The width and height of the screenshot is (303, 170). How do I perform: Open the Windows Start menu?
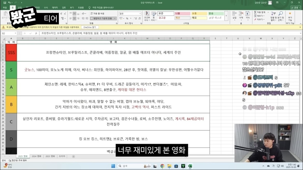click(113, 166)
